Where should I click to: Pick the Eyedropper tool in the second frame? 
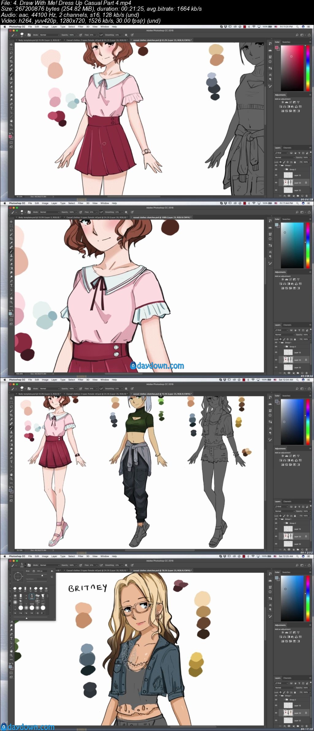pyautogui.click(x=11, y=243)
